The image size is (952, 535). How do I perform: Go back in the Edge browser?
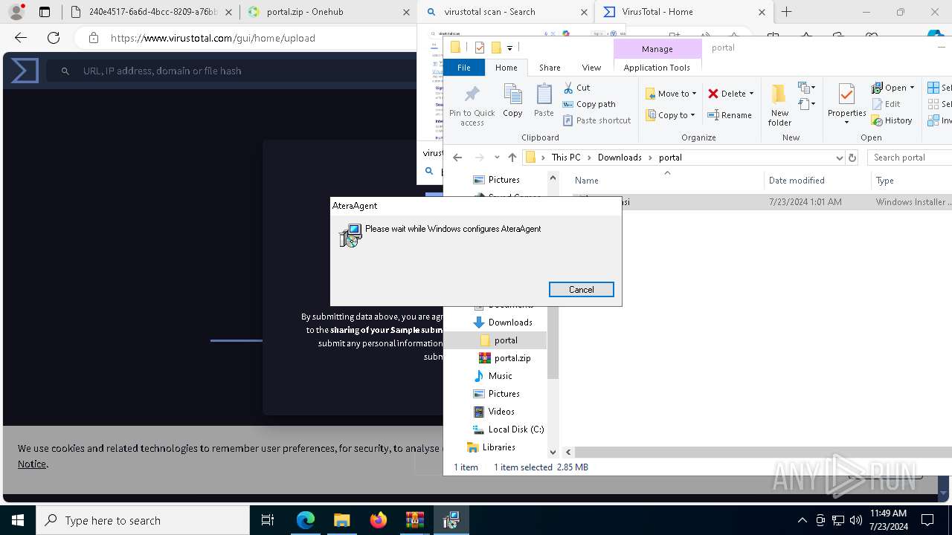click(x=21, y=38)
